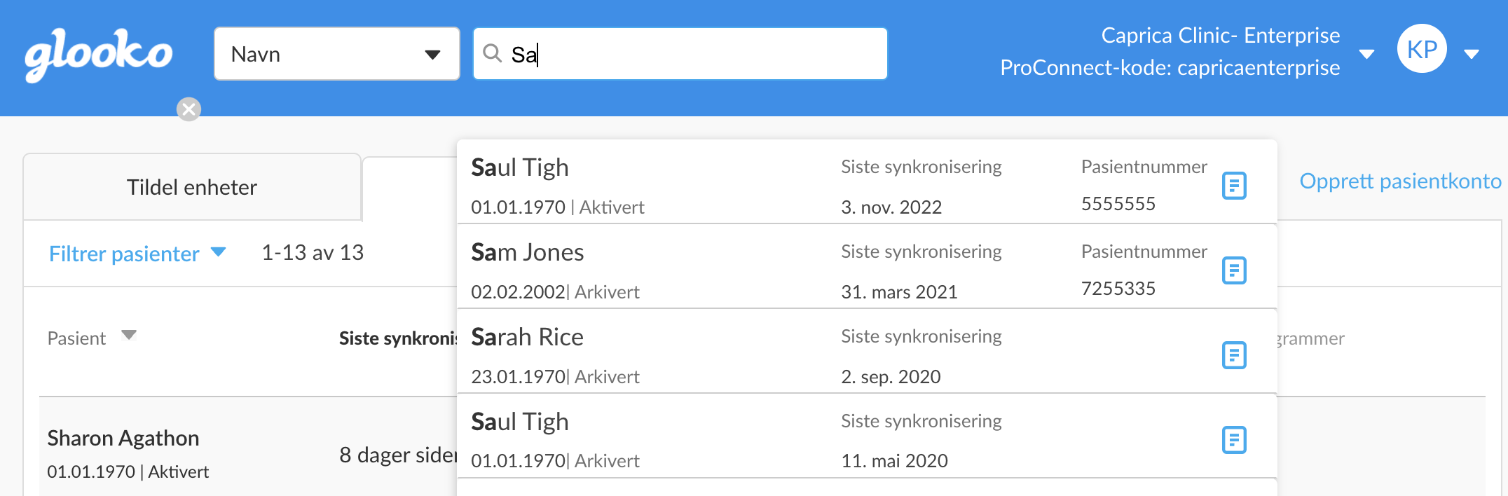Expand Filtrer pasienter filter
The width and height of the screenshot is (1508, 496).
[137, 253]
